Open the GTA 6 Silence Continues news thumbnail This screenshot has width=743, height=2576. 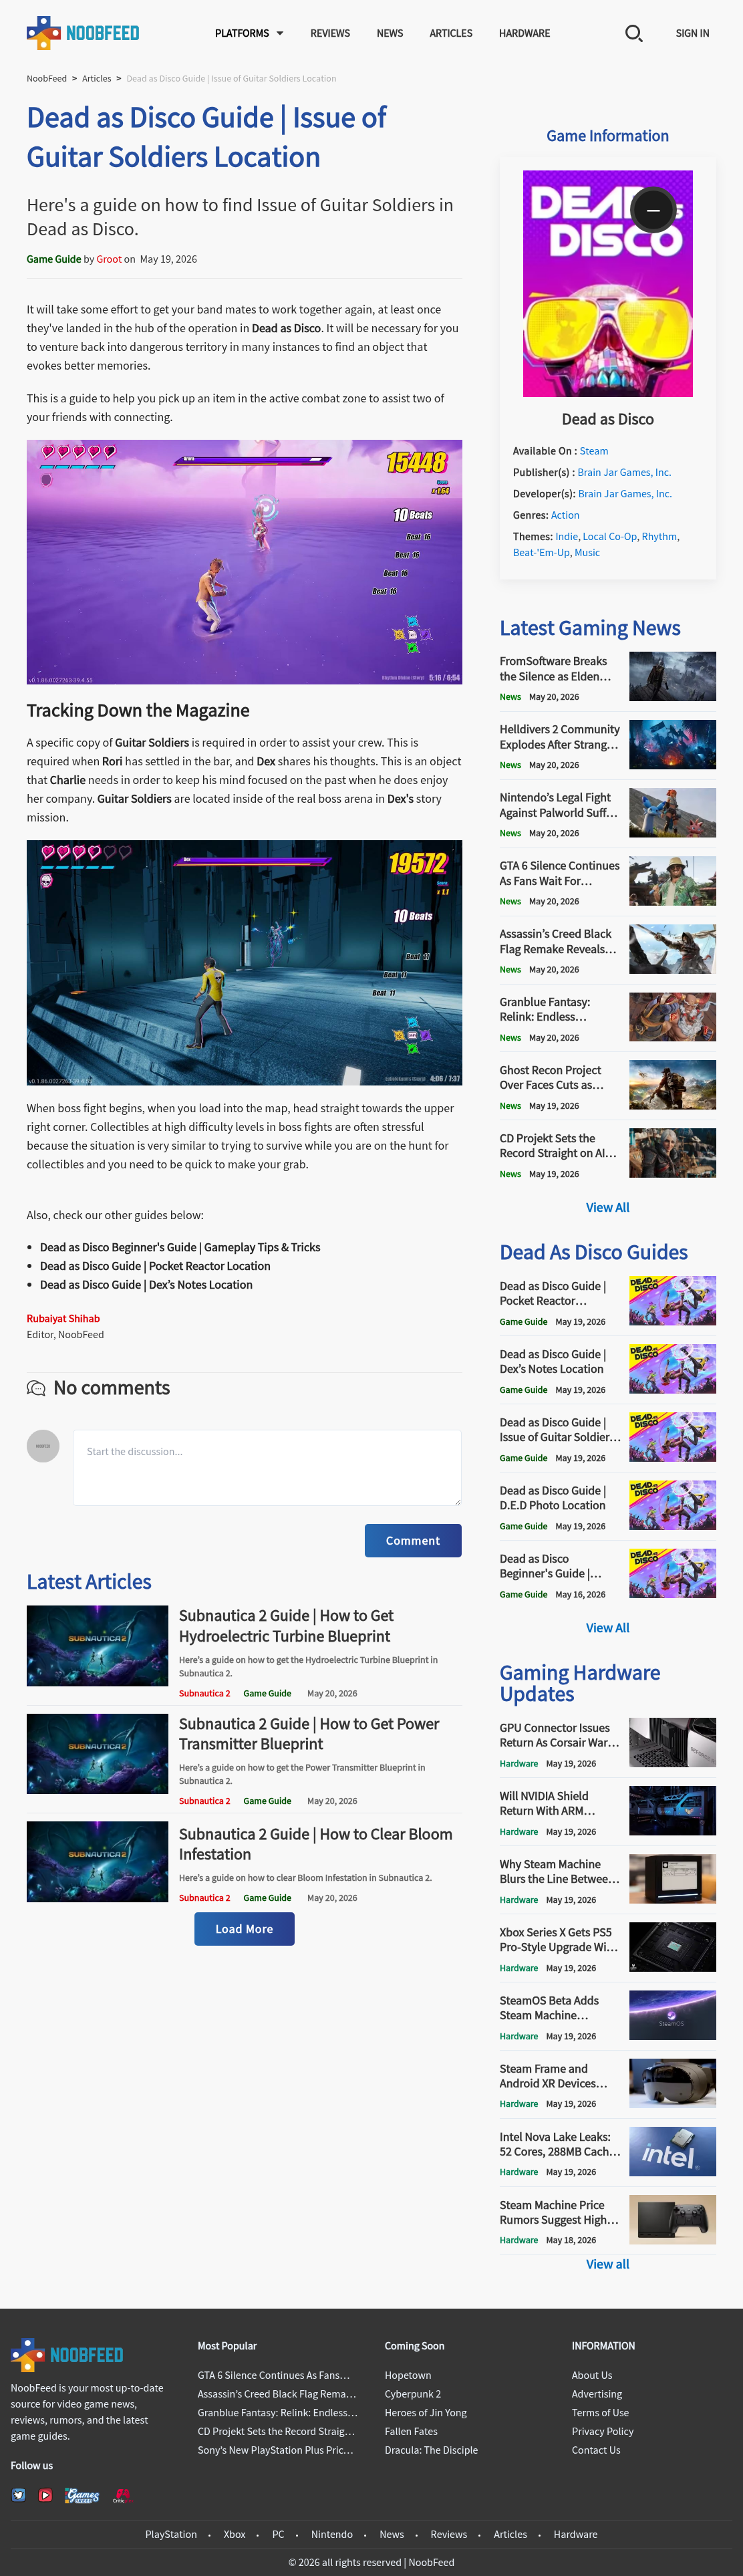(672, 880)
